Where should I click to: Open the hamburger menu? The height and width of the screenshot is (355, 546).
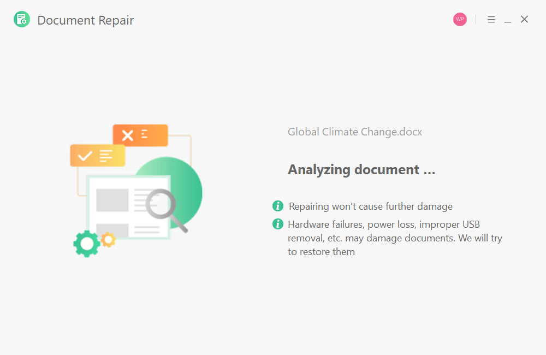(x=491, y=20)
